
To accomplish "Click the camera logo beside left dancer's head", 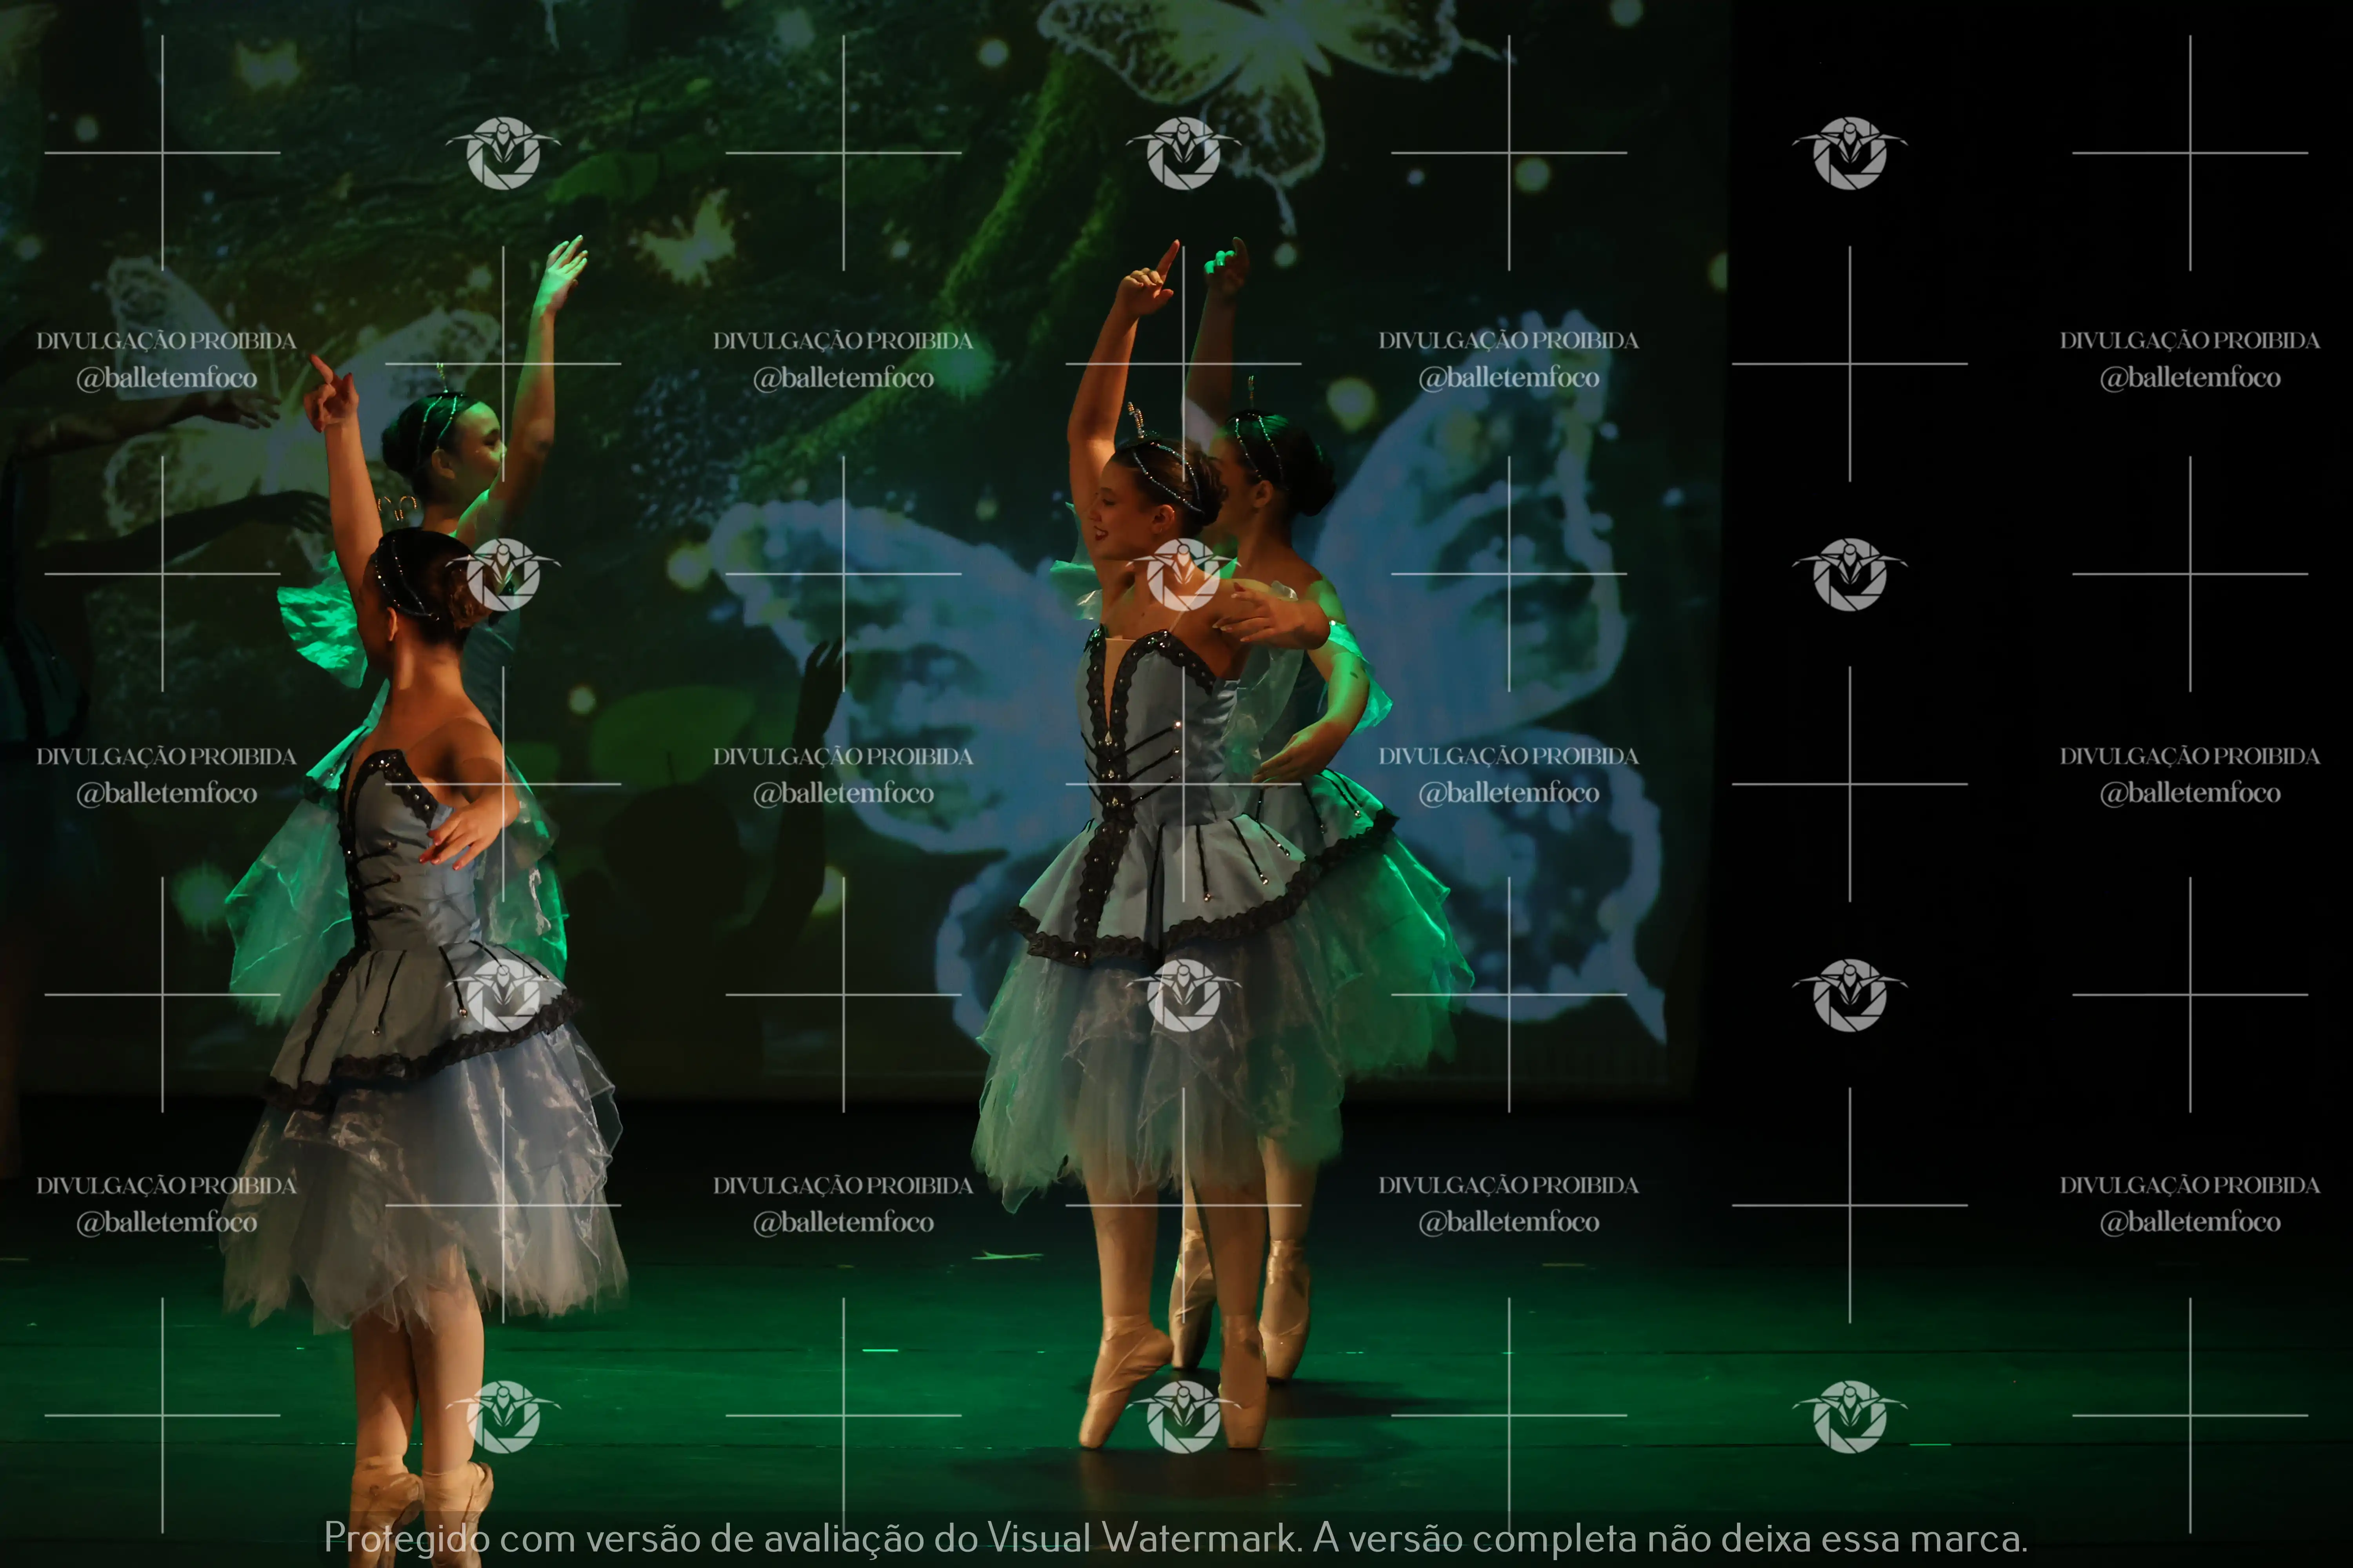I will tap(502, 574).
